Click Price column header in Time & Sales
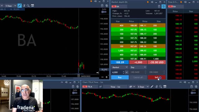The width and height of the screenshot is (199, 112). pyautogui.click(x=175, y=11)
